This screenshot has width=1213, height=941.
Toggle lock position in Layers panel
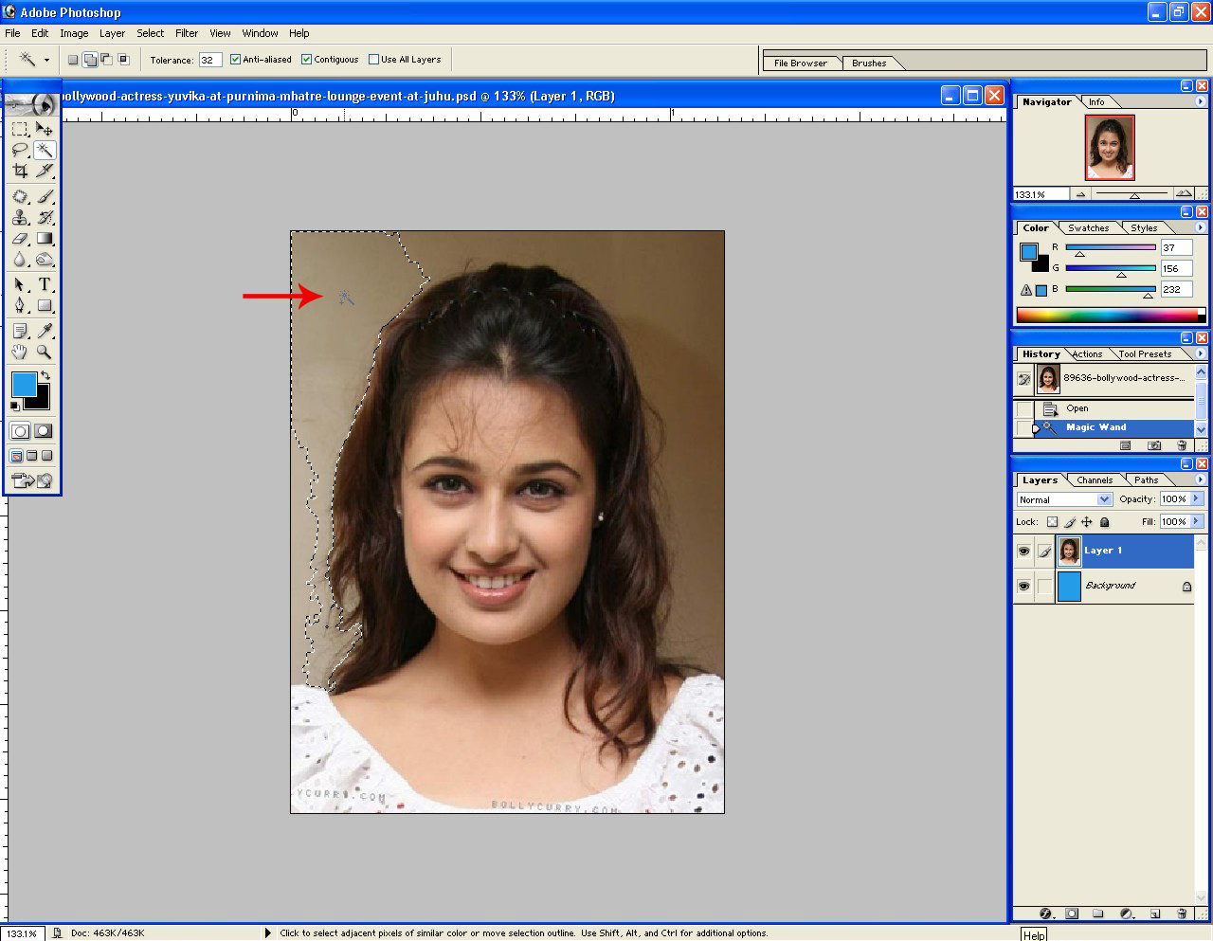(1087, 522)
